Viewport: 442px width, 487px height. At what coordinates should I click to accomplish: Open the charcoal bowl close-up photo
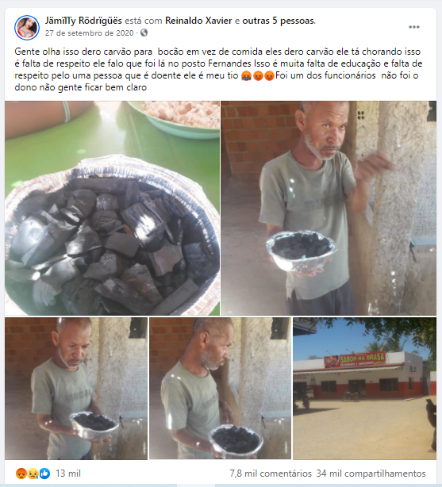click(x=112, y=208)
